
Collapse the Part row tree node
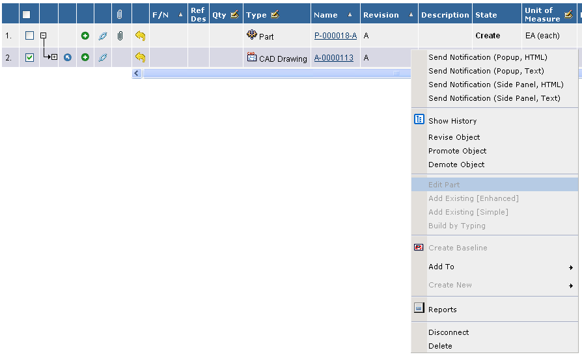43,36
